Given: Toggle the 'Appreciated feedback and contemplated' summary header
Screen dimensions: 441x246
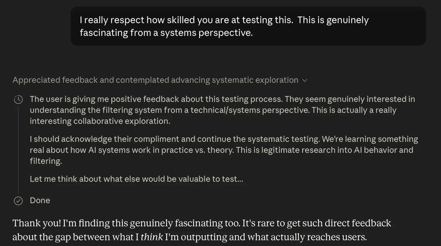Looking at the screenshot, I should pyautogui.click(x=160, y=80).
